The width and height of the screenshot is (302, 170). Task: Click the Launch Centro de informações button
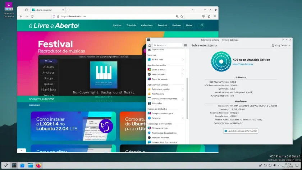pos(241,131)
